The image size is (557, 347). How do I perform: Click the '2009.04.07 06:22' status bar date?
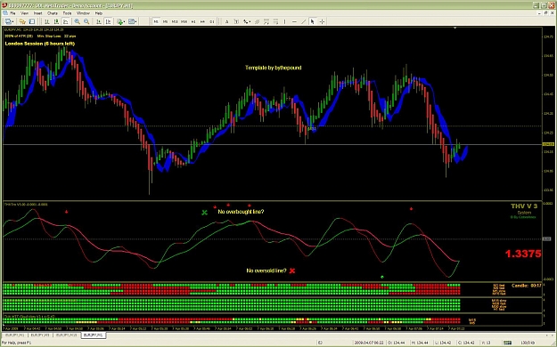(x=370, y=343)
